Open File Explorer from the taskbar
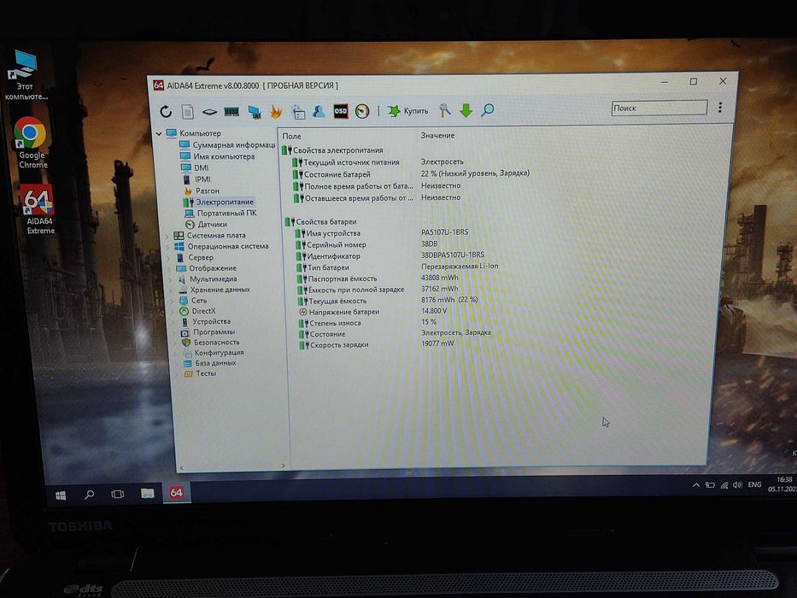This screenshot has height=598, width=797. pyautogui.click(x=148, y=493)
